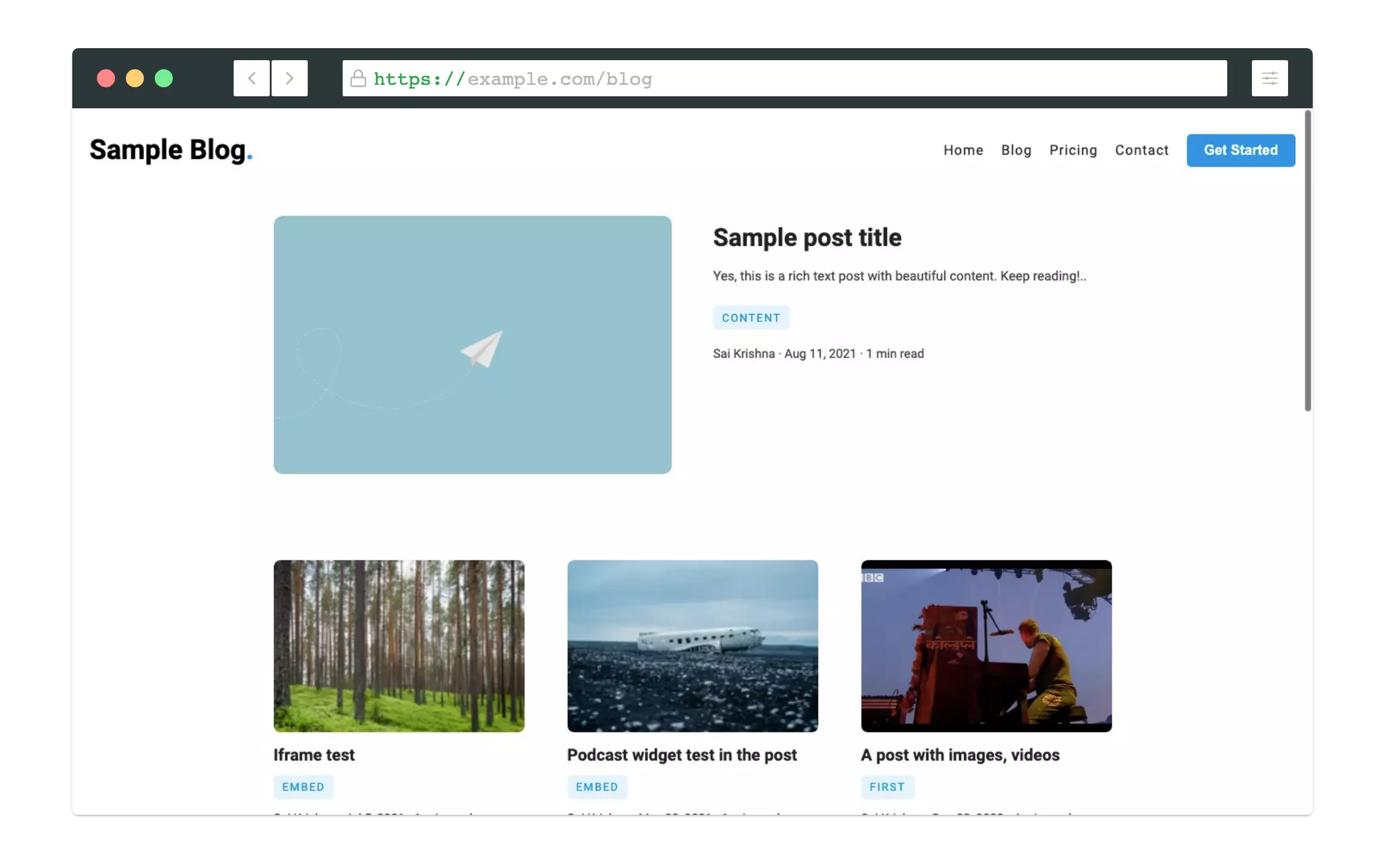Screen dimensions: 1385x863
Task: Click the paper plane featured post image
Action: tap(472, 345)
